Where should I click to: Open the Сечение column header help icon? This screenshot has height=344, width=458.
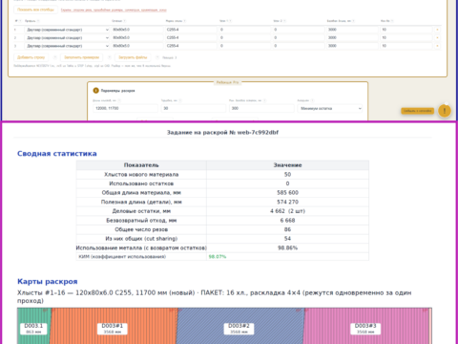tap(125, 21)
